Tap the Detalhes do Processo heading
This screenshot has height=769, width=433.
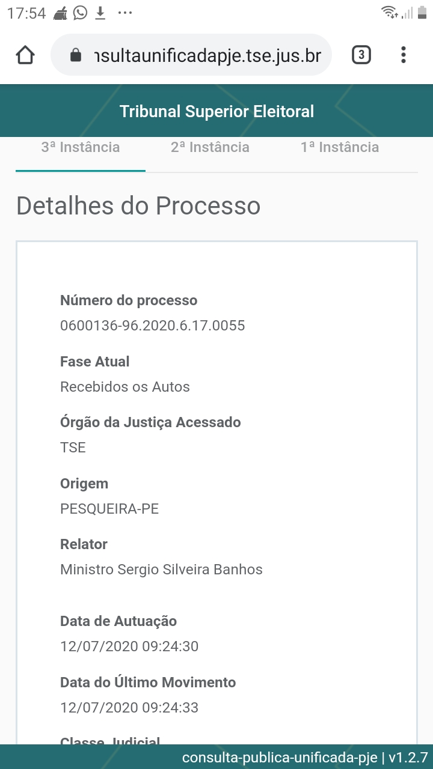point(138,206)
